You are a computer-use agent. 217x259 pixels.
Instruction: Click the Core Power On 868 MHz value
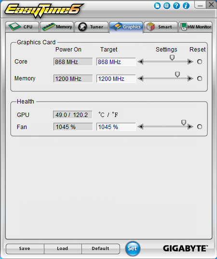(73, 62)
